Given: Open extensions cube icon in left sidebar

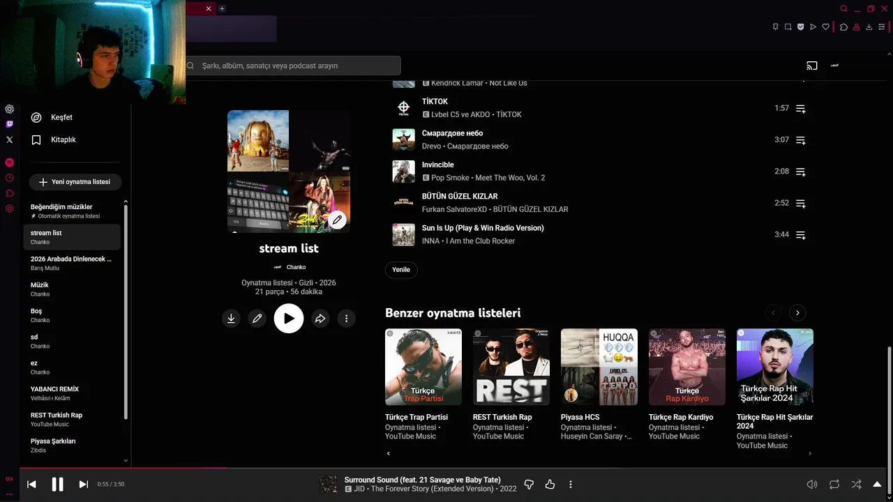Looking at the screenshot, I should [9, 193].
